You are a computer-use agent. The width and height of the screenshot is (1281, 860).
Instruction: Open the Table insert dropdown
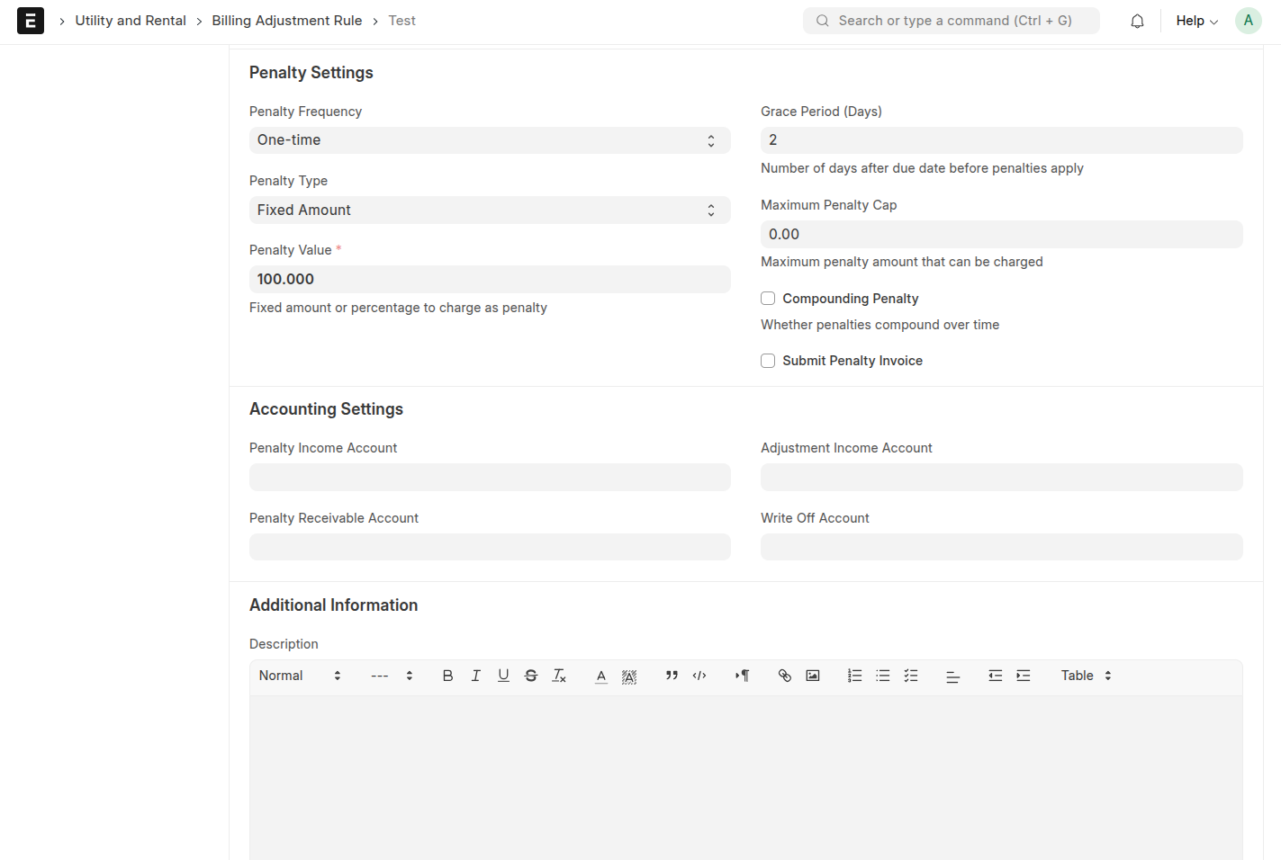[x=1087, y=676]
